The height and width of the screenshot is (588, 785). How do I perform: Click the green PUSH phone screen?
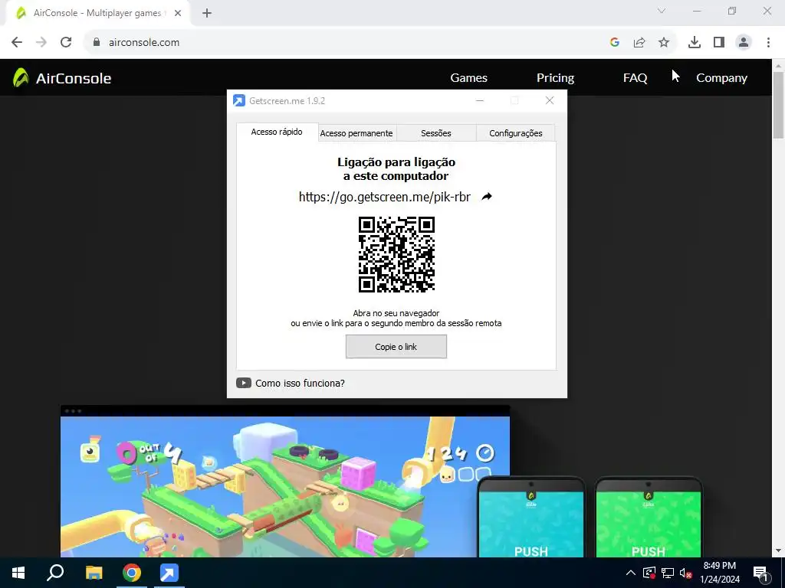[649, 524]
